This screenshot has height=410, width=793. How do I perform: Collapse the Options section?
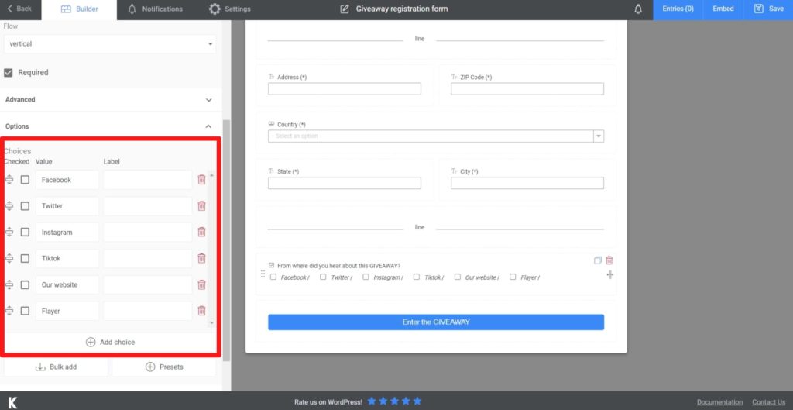pyautogui.click(x=110, y=126)
